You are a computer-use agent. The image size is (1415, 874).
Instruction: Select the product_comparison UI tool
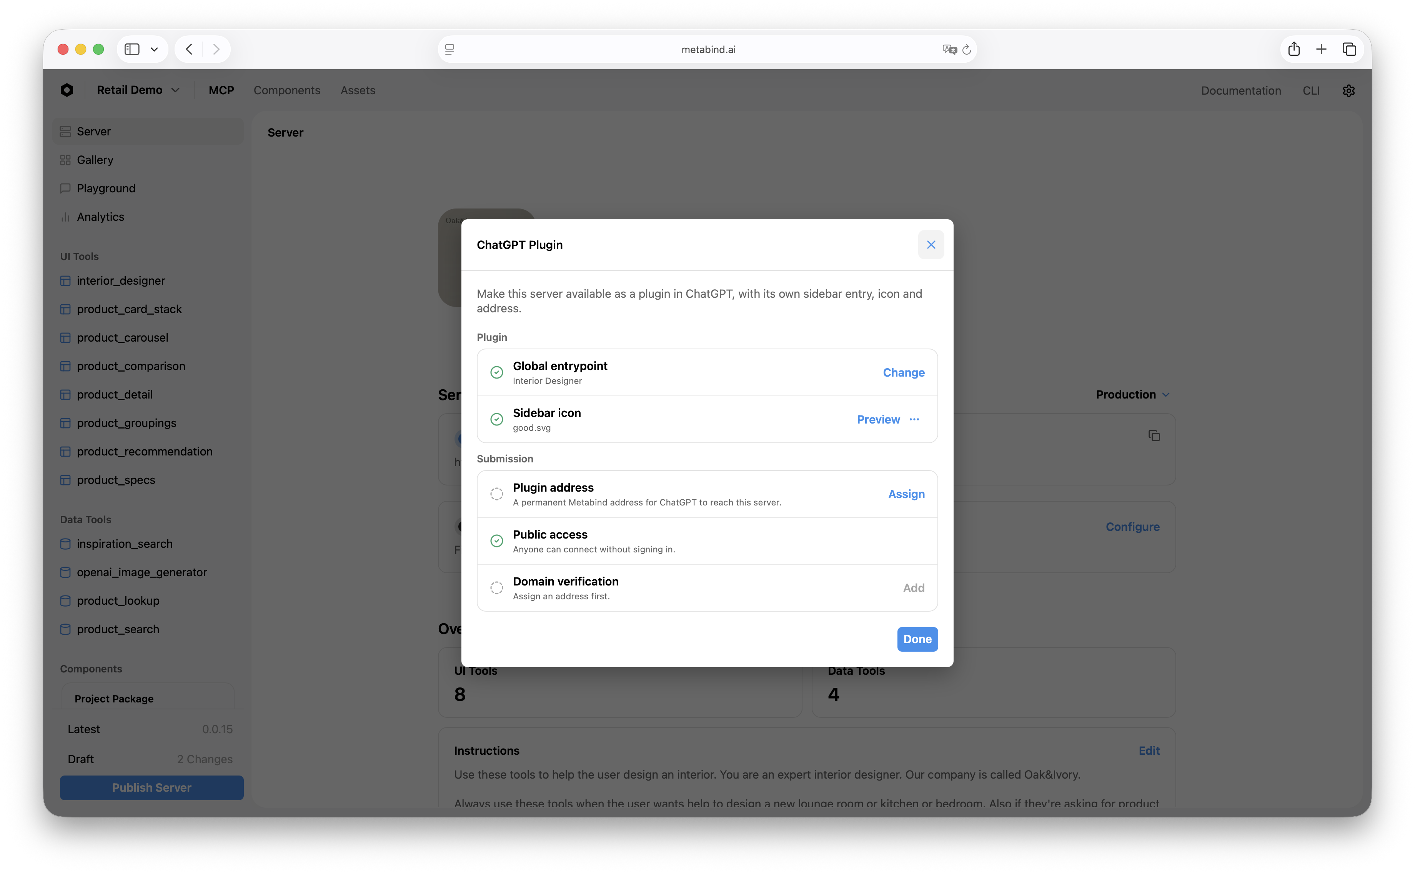click(x=148, y=366)
